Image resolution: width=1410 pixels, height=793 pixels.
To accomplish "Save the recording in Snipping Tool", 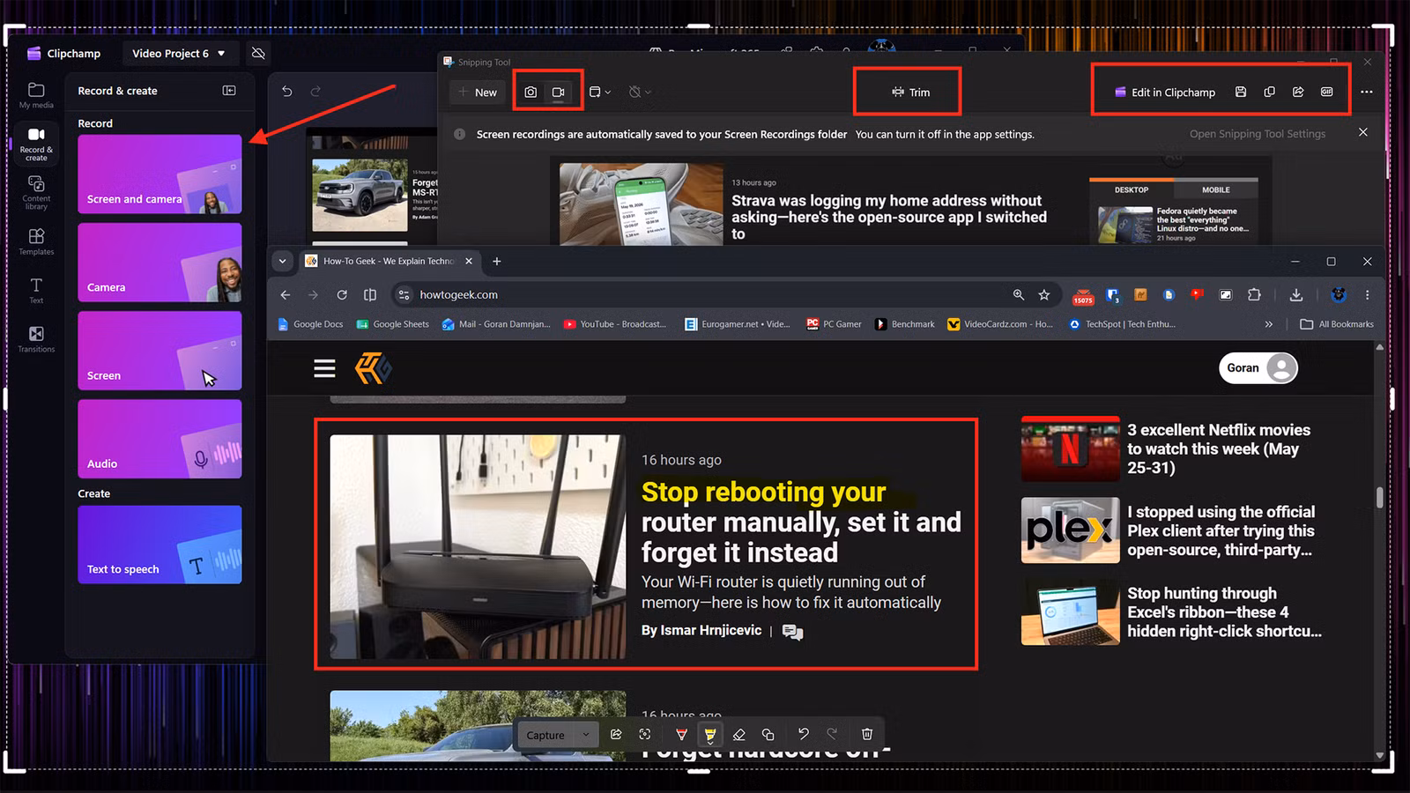I will [1241, 92].
